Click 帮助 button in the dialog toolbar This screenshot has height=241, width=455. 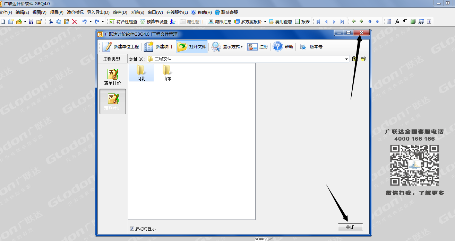pyautogui.click(x=283, y=47)
